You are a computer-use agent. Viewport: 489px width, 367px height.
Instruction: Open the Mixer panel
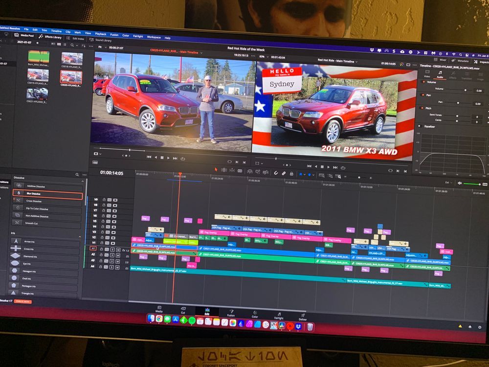coord(440,59)
